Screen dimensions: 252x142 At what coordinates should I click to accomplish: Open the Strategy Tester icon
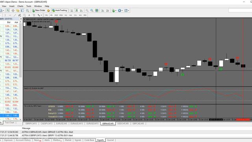click(x=28, y=11)
